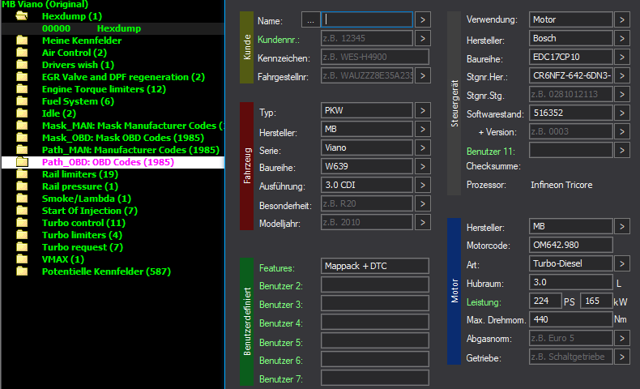Open arrow next to Ausführung 3.0 CDI
The width and height of the screenshot is (640, 389).
point(423,186)
